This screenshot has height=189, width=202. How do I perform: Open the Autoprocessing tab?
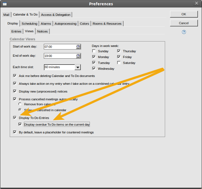pos(65,24)
